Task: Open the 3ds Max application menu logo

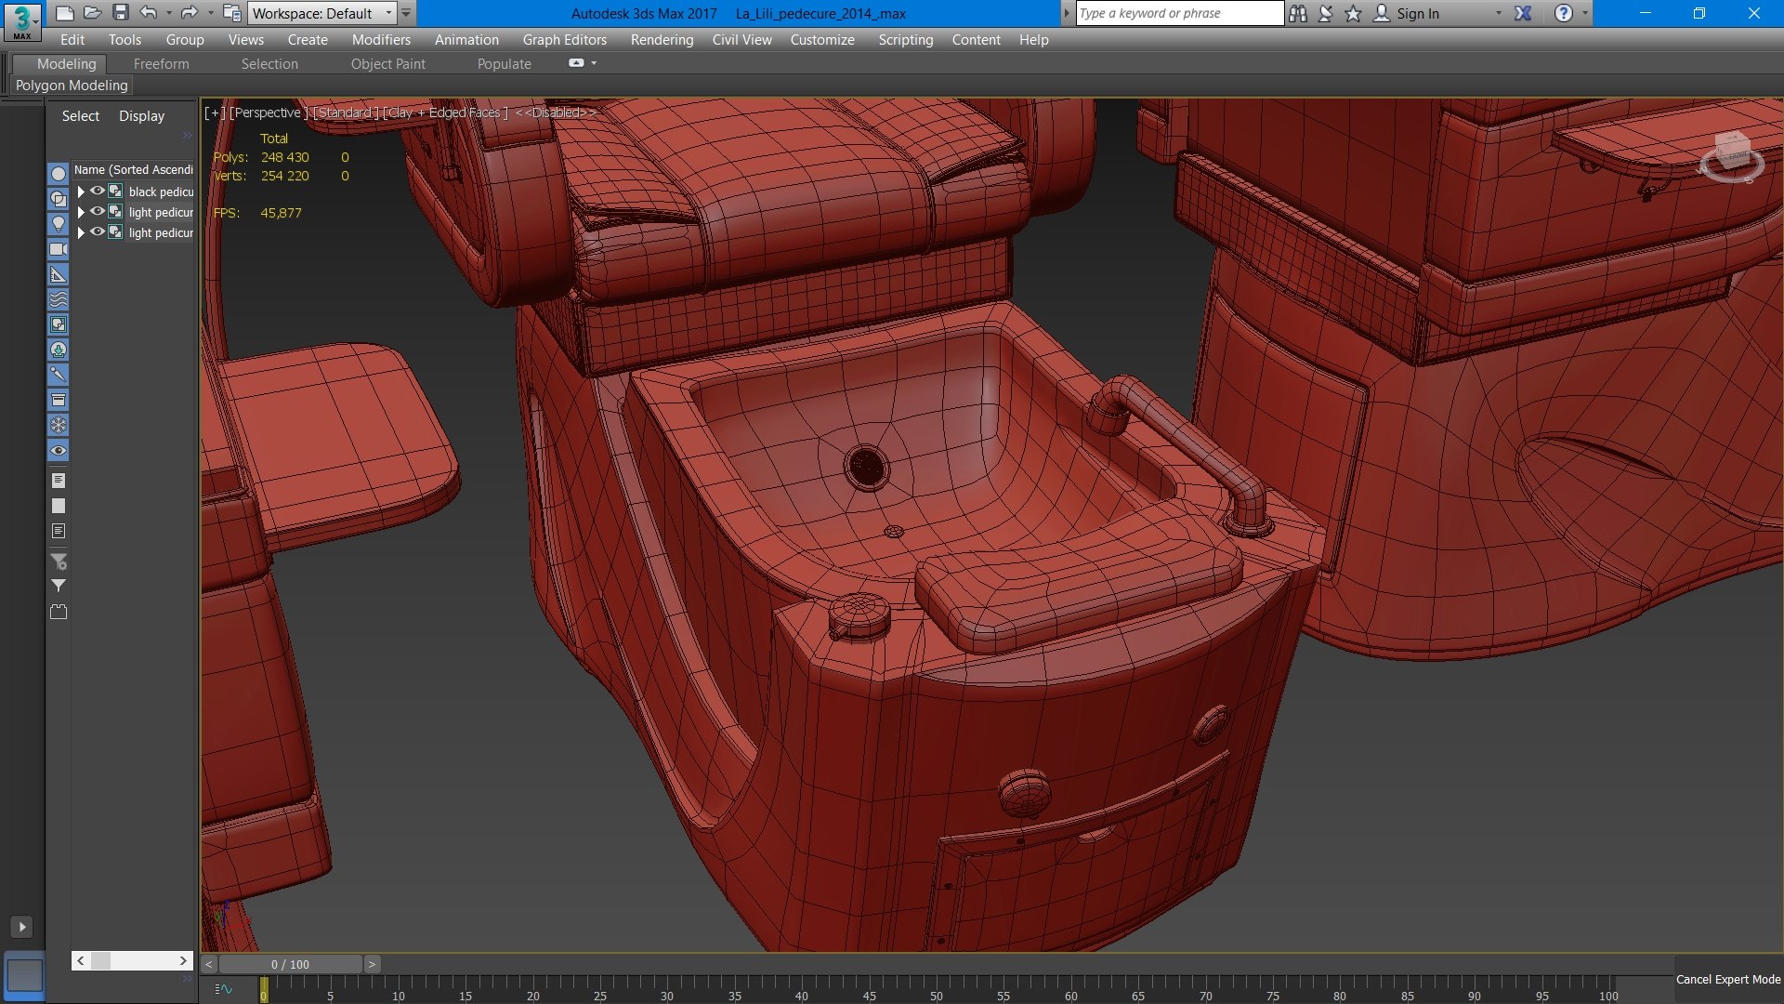Action: tap(22, 20)
